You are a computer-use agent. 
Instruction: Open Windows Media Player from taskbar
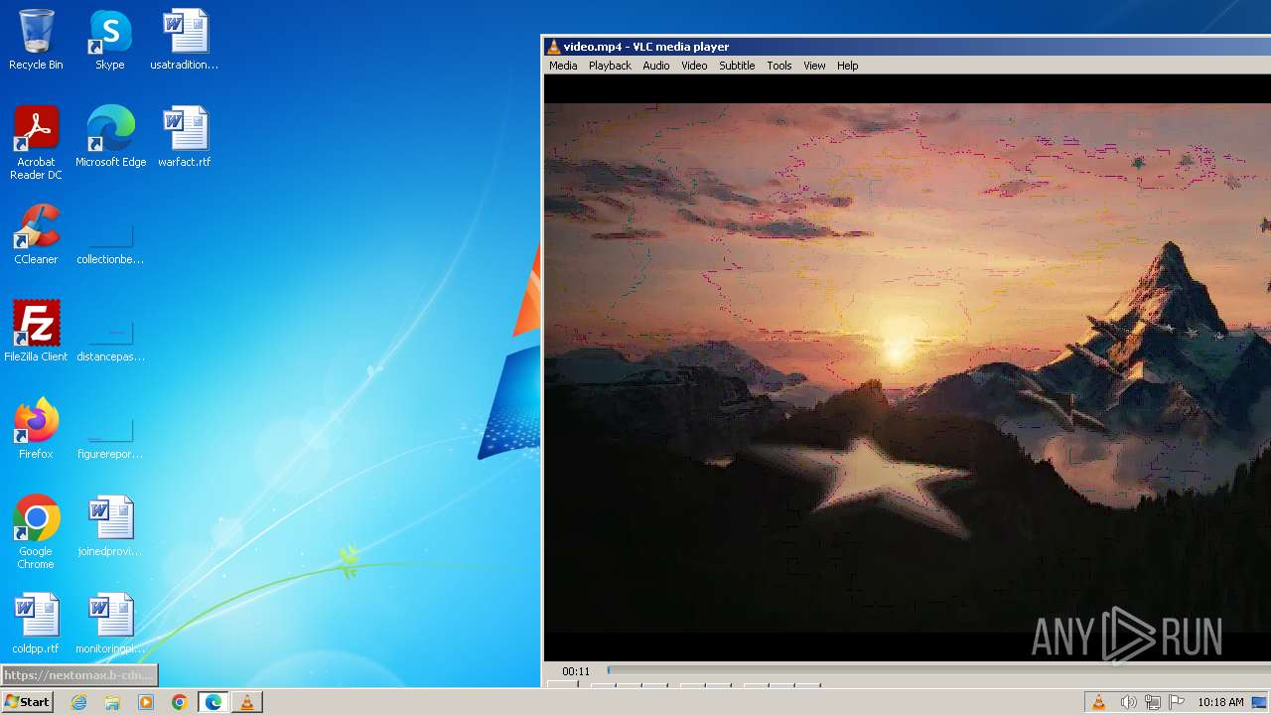[146, 702]
